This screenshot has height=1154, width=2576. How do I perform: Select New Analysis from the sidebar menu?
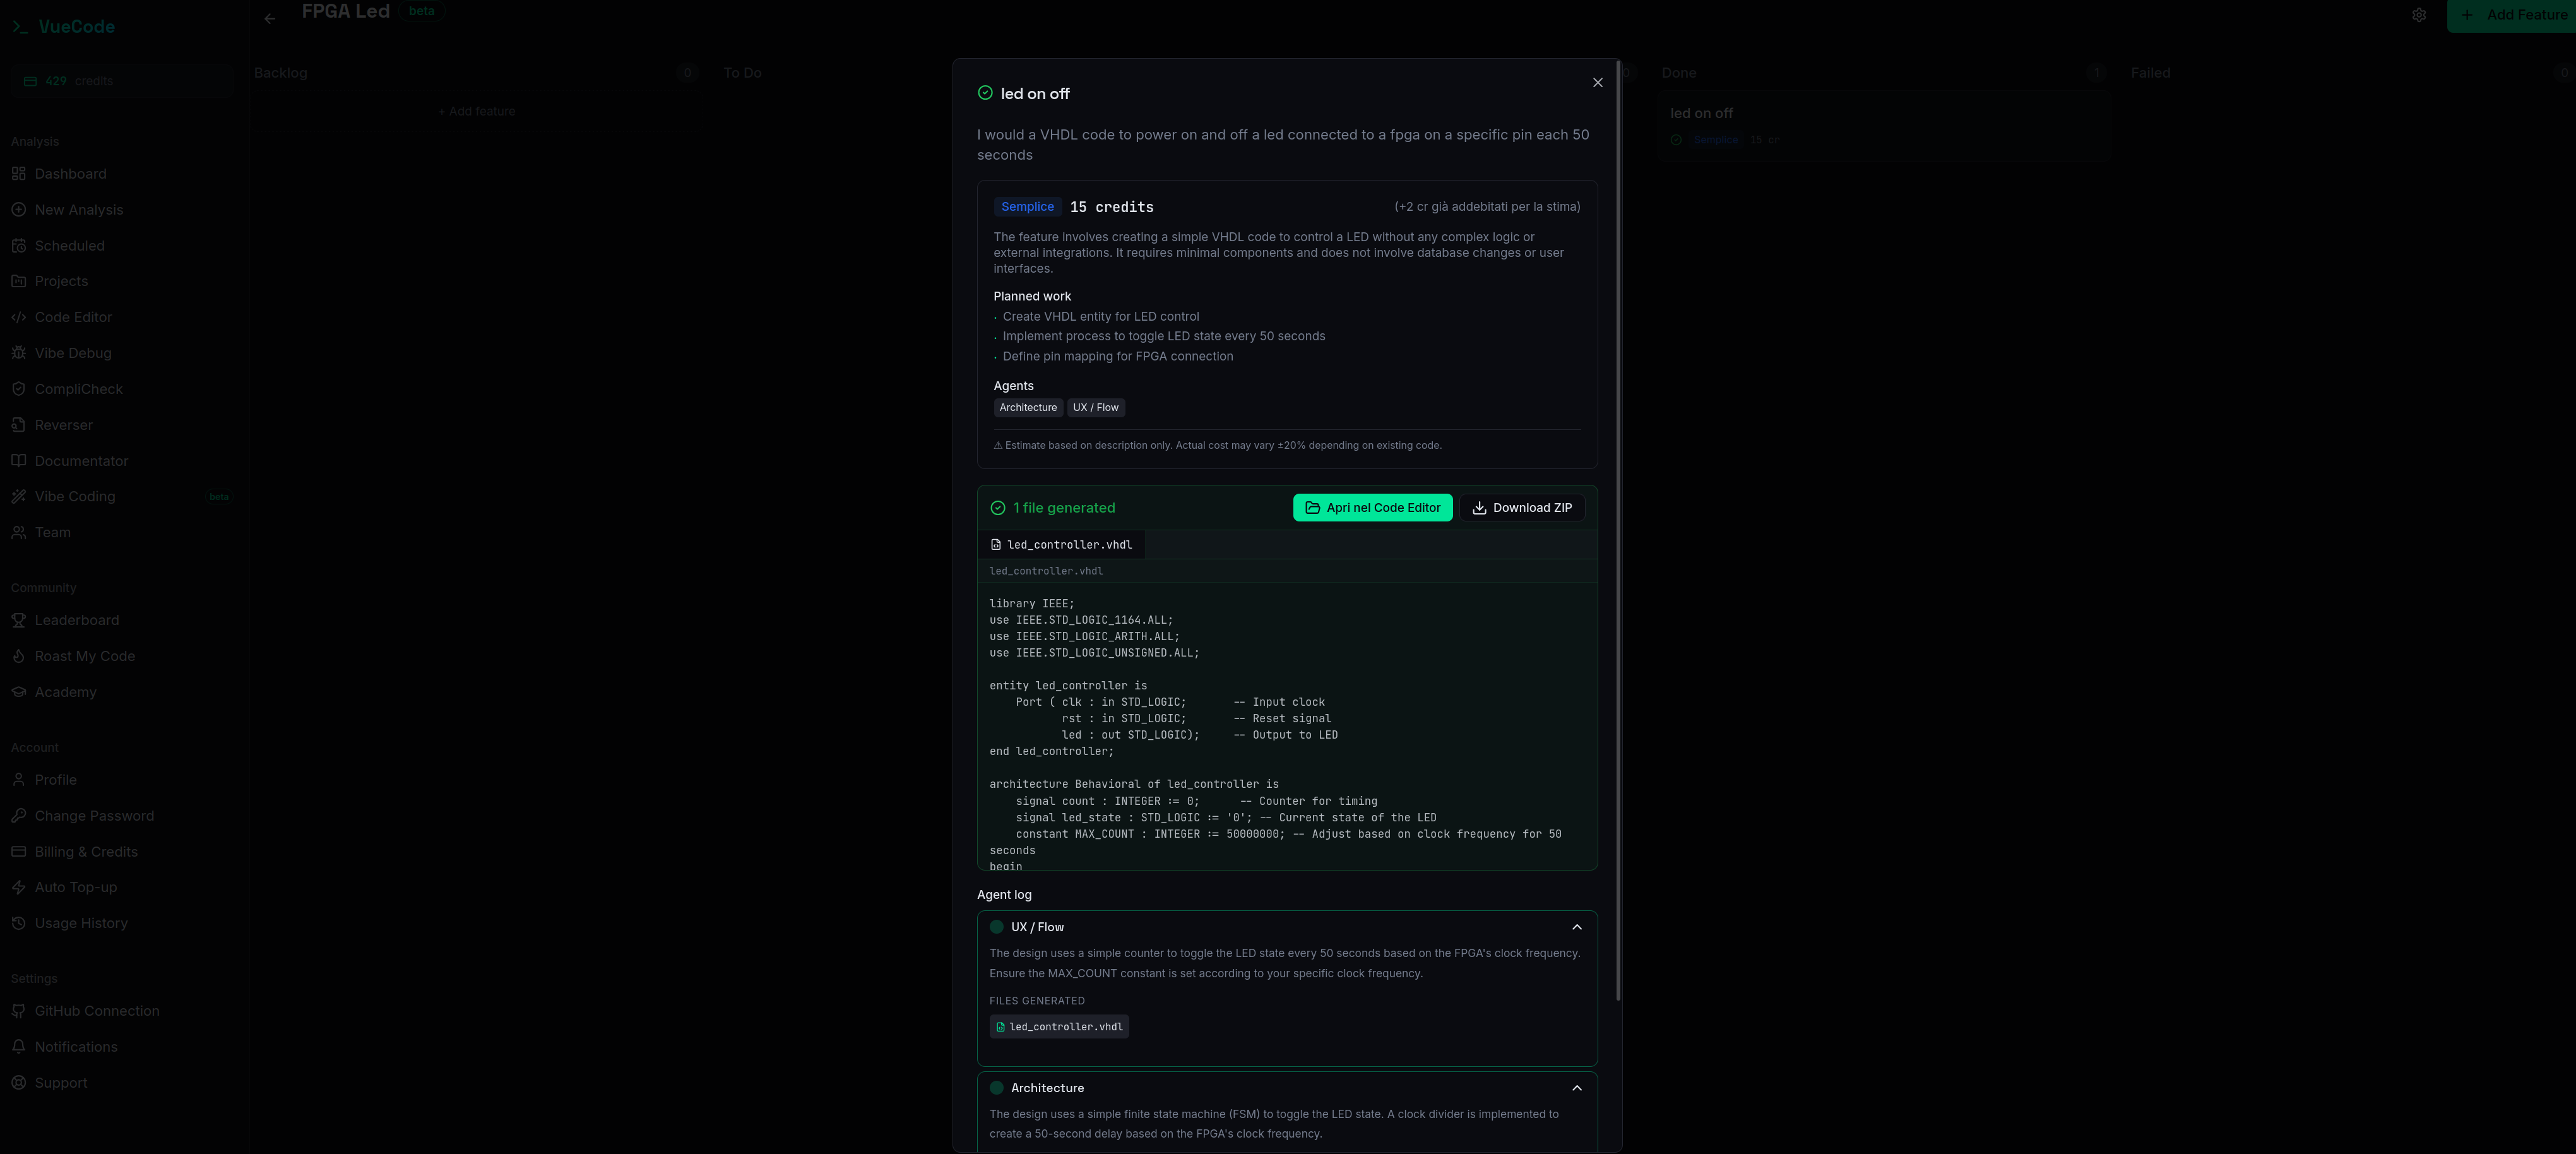tap(79, 209)
